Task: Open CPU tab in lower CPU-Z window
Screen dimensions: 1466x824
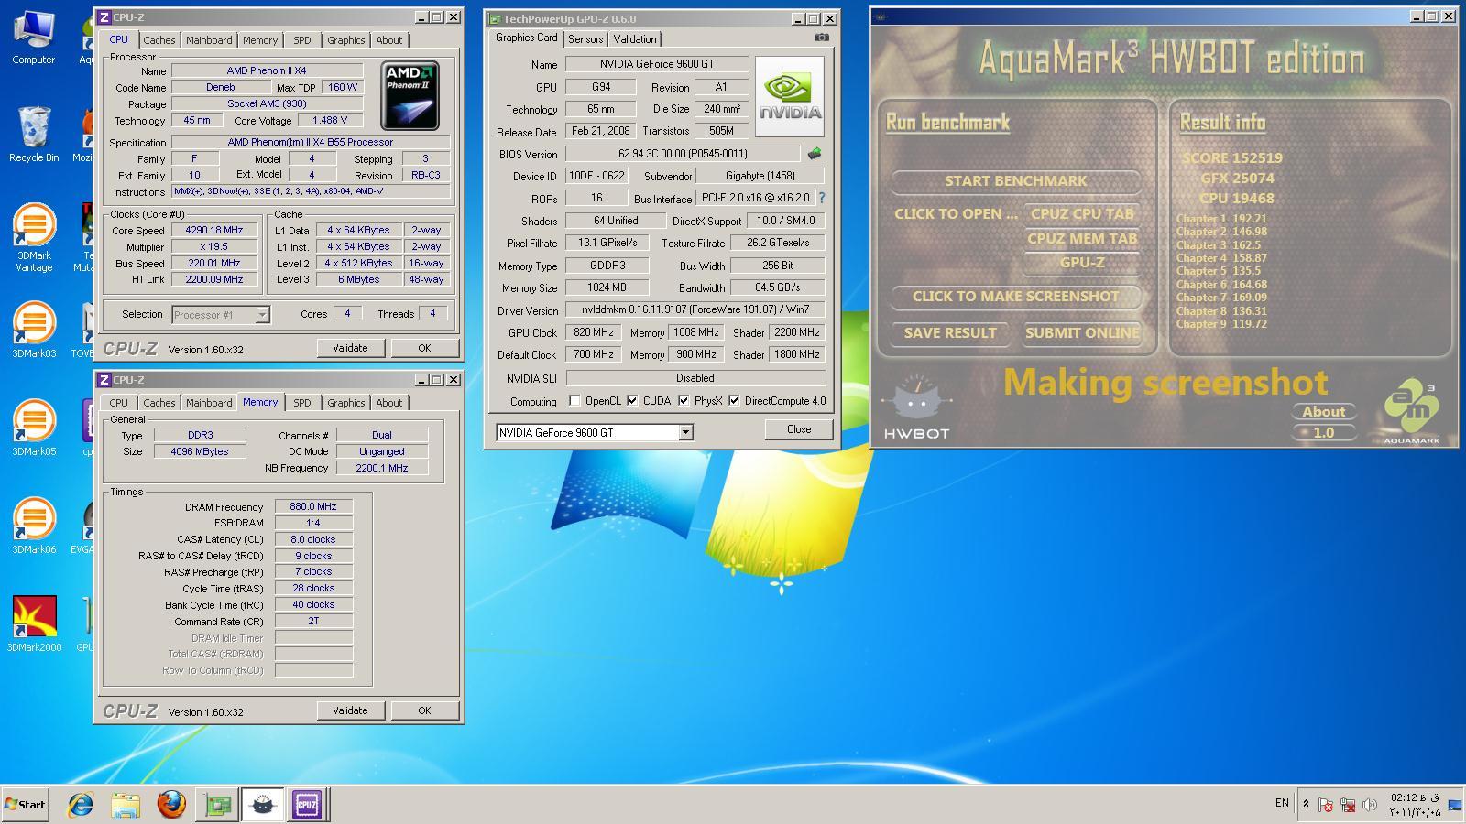Action: pyautogui.click(x=118, y=403)
